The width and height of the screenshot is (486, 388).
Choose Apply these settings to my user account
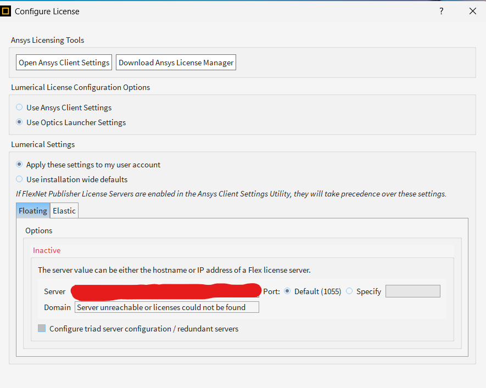coord(20,165)
